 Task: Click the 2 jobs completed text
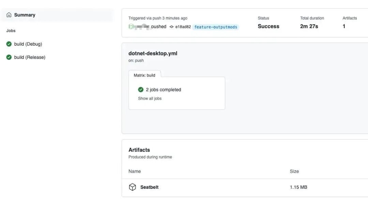tap(164, 89)
